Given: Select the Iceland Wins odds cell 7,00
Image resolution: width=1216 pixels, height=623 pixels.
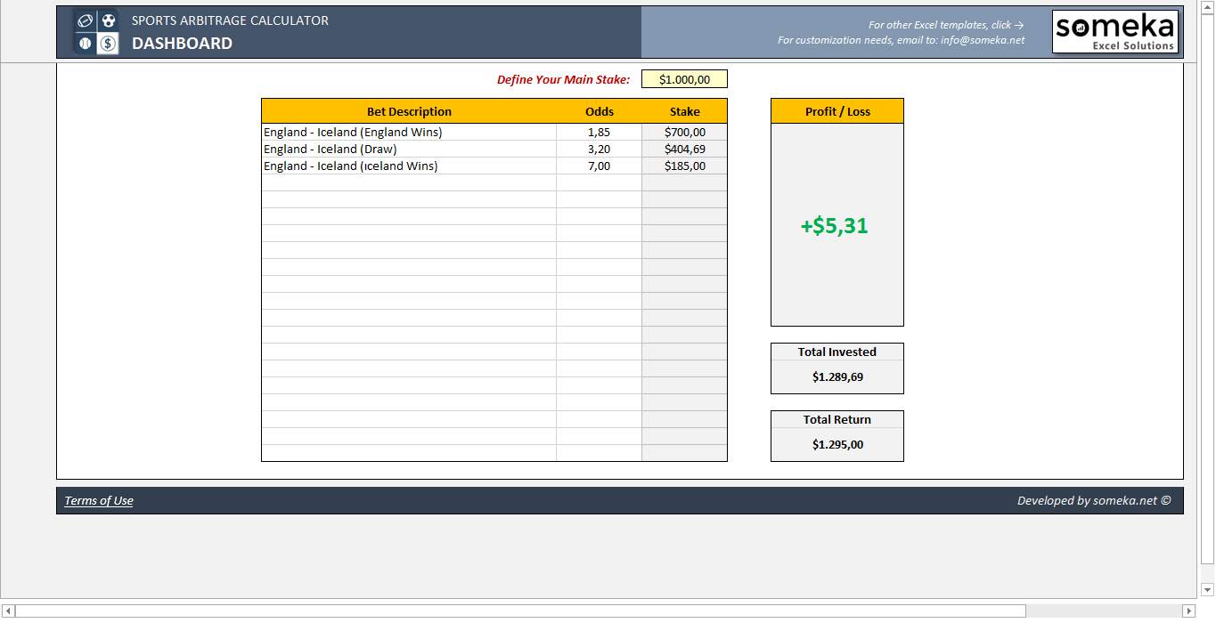Looking at the screenshot, I should click(x=599, y=166).
